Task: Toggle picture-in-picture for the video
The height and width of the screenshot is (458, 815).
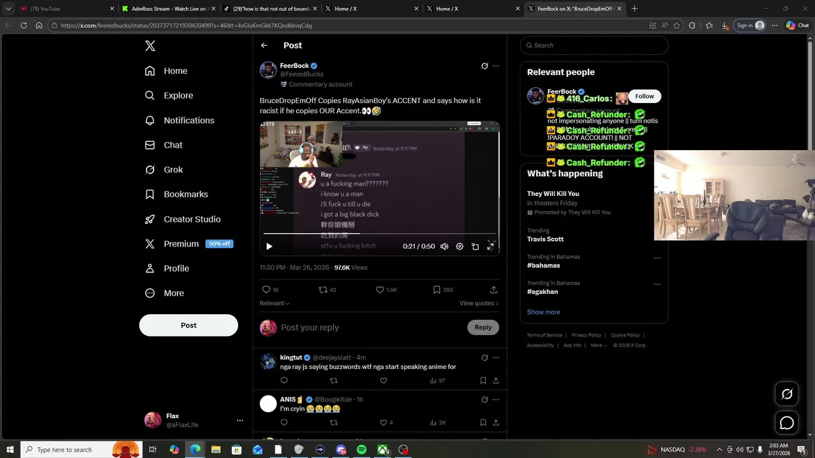Action: pos(475,246)
